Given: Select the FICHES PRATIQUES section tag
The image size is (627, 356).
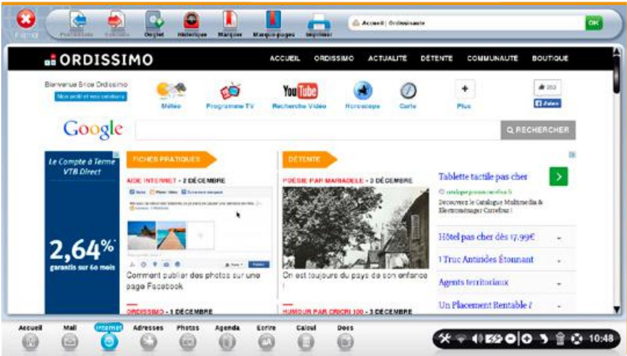Looking at the screenshot, I should click(x=171, y=159).
